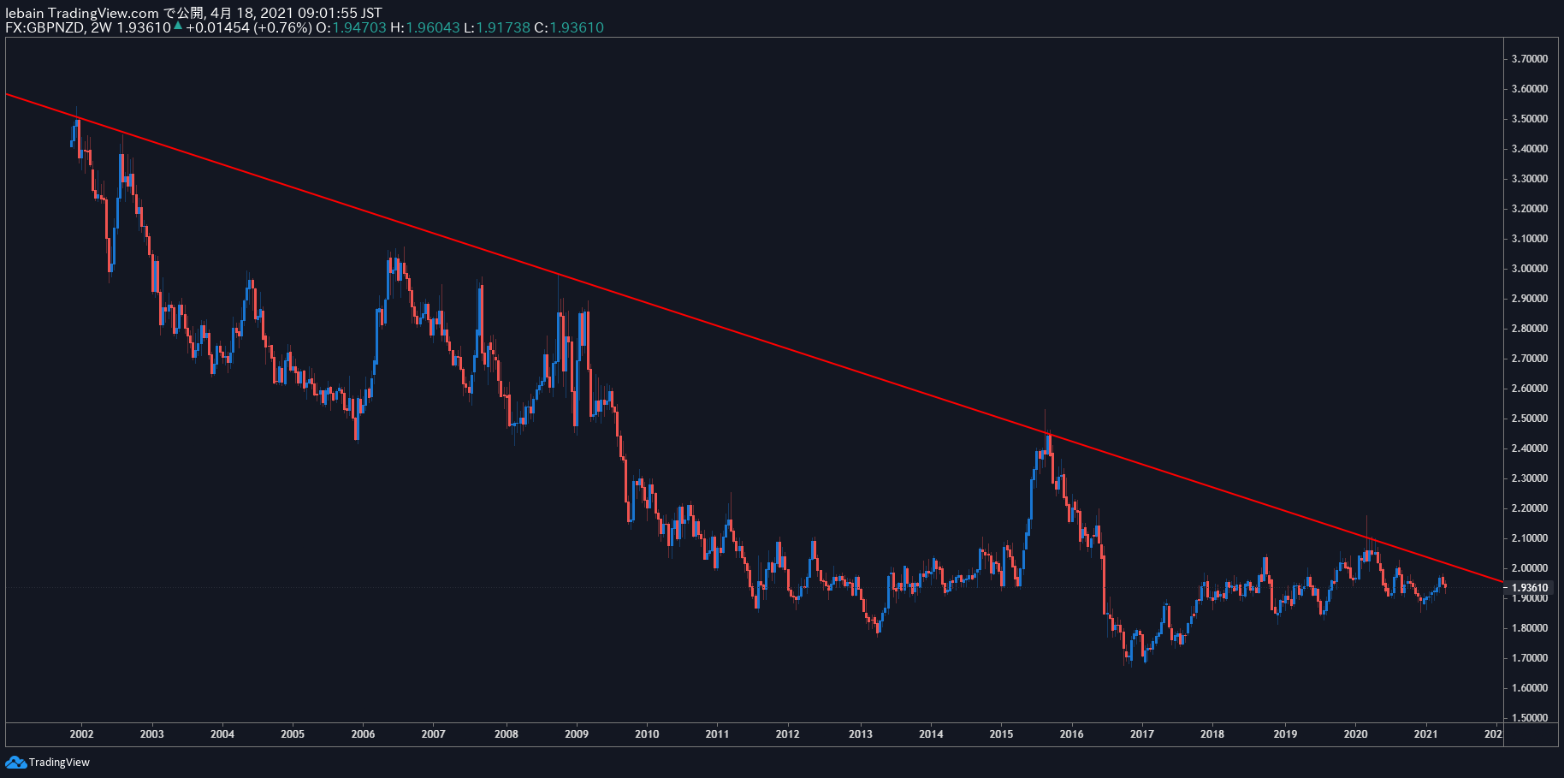
Task: Click the 3.00000 price axis label
Action: pyautogui.click(x=1530, y=269)
